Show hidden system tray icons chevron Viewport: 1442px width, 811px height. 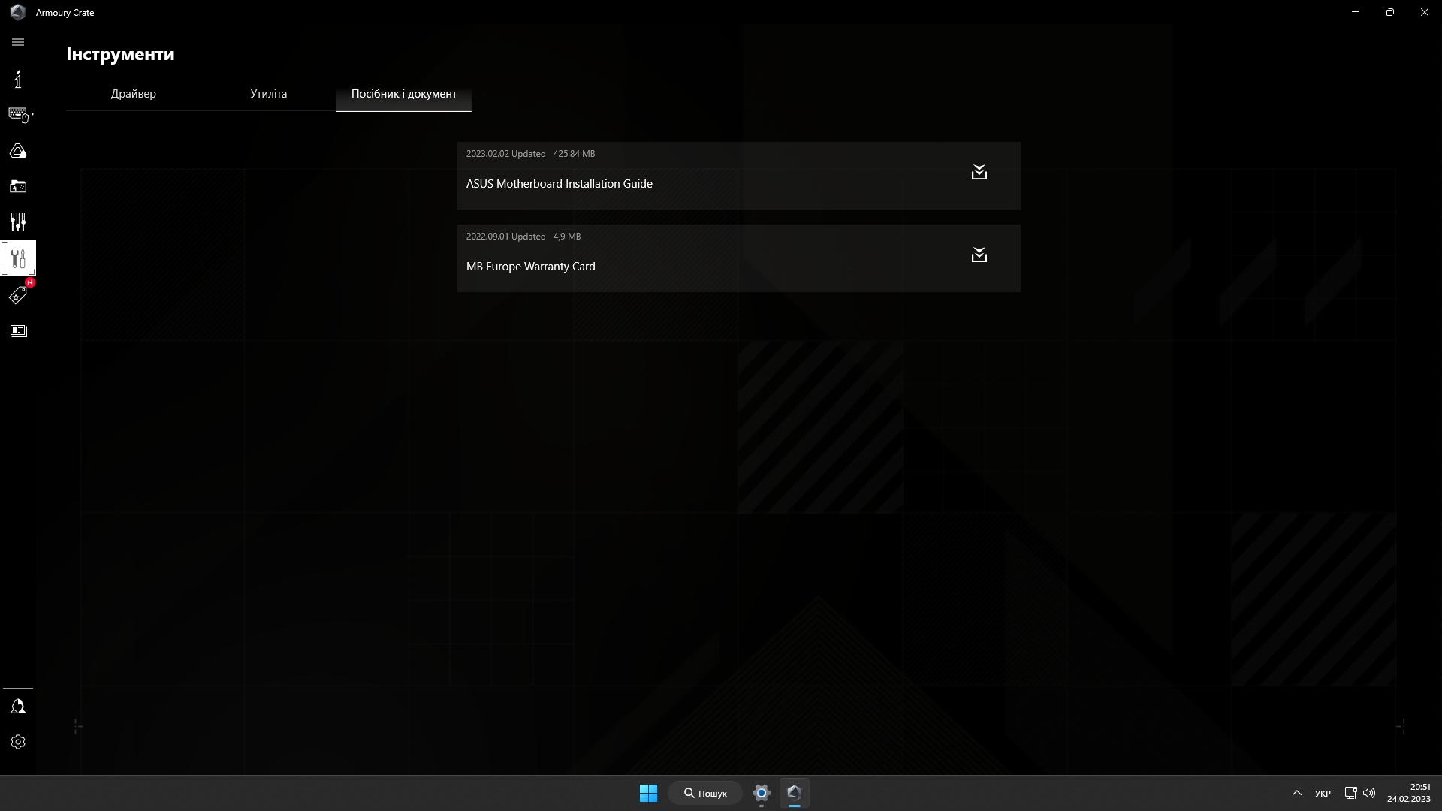point(1296,793)
